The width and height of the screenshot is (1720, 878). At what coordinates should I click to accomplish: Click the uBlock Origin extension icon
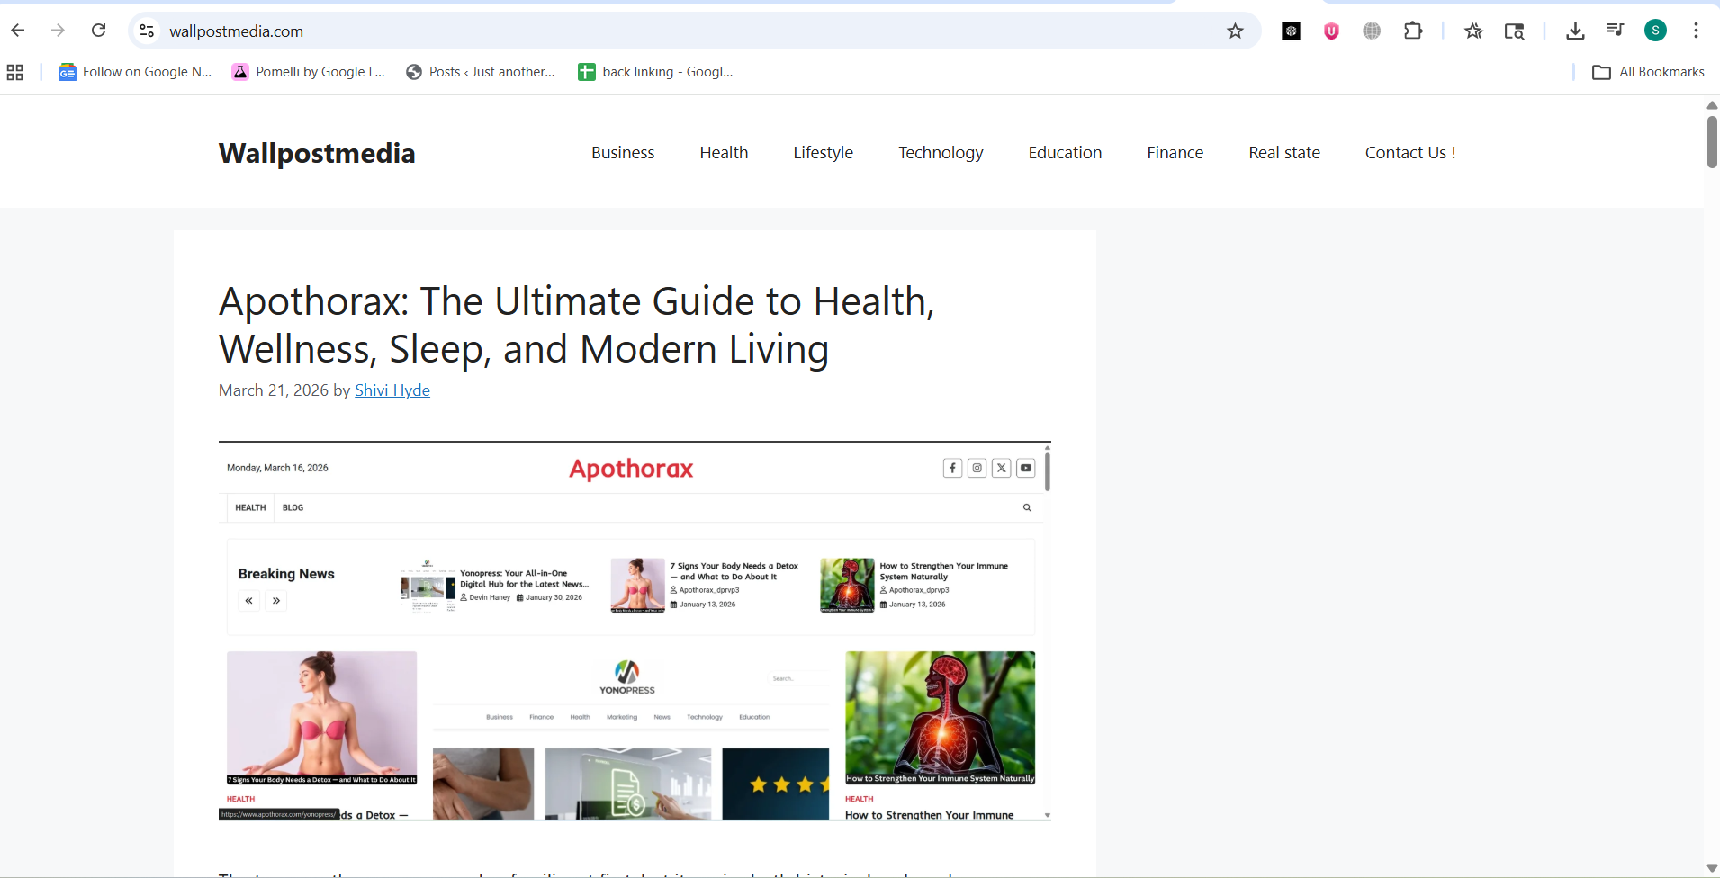tap(1331, 30)
